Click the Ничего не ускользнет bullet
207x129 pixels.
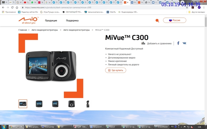coord(119,54)
